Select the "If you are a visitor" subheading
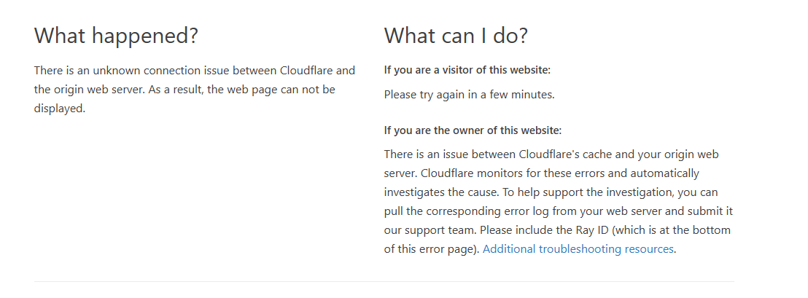The width and height of the screenshot is (808, 298). [x=467, y=70]
